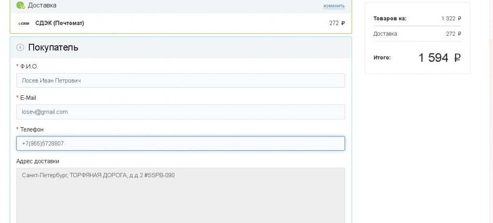Screen dimensions: 493x223
Task: Select the 'Доставка' section header title
Action: click(x=42, y=5)
